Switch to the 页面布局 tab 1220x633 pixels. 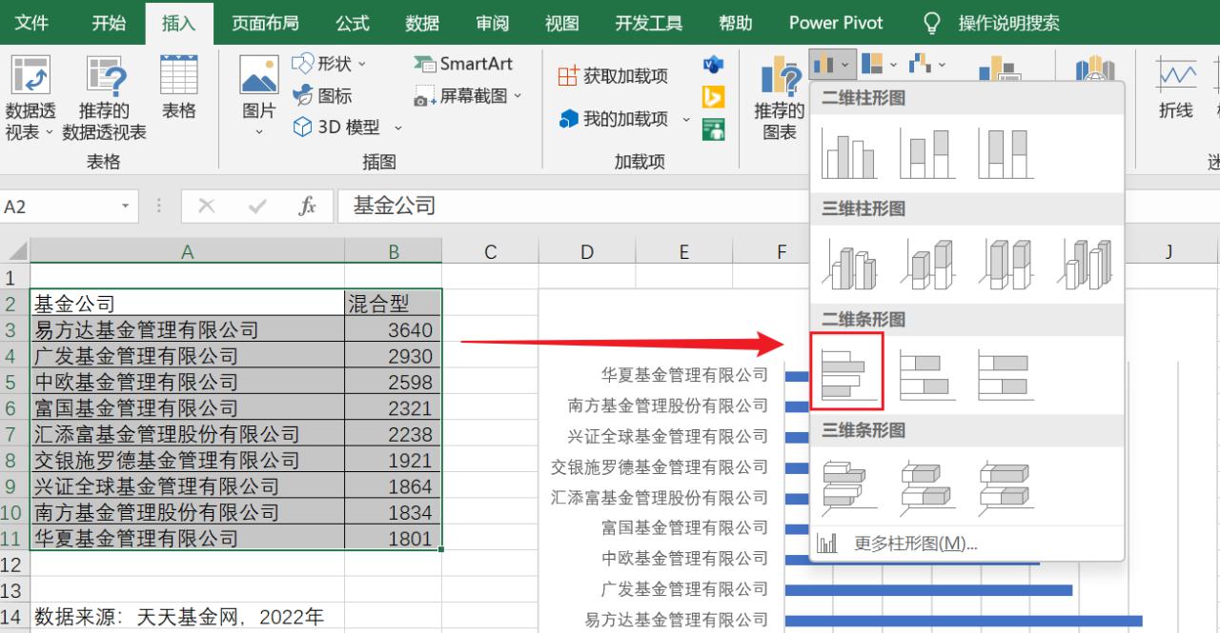coord(265,22)
